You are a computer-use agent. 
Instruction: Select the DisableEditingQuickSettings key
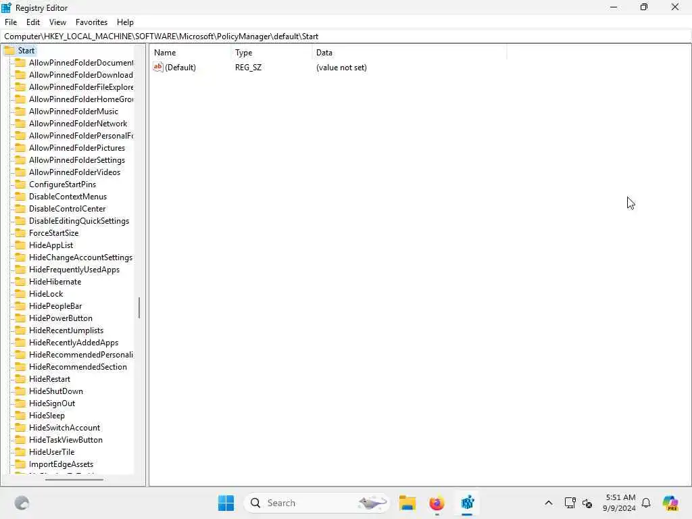pos(79,221)
